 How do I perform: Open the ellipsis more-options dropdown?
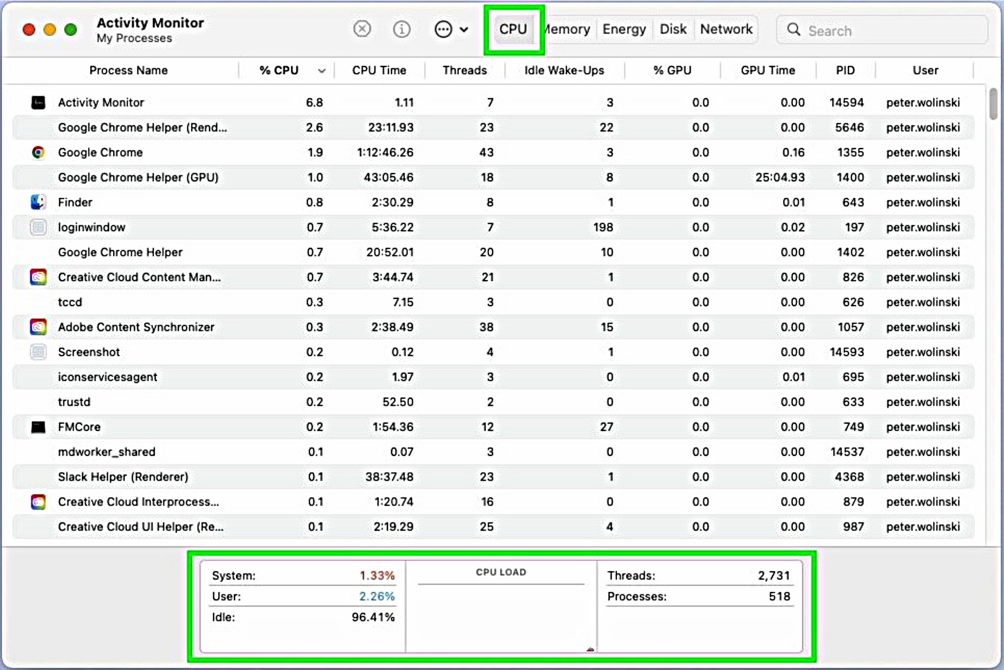click(451, 29)
